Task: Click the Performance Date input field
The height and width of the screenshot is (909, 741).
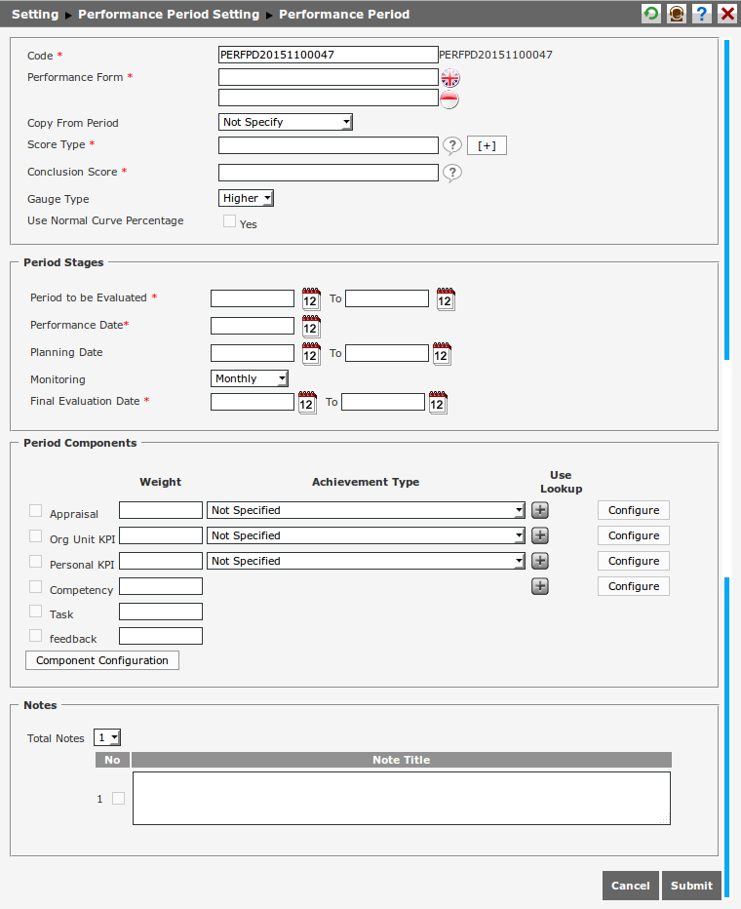Action: pyautogui.click(x=252, y=326)
